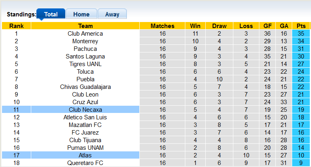
Task: Open the Home standings tab
Action: [x=81, y=14]
